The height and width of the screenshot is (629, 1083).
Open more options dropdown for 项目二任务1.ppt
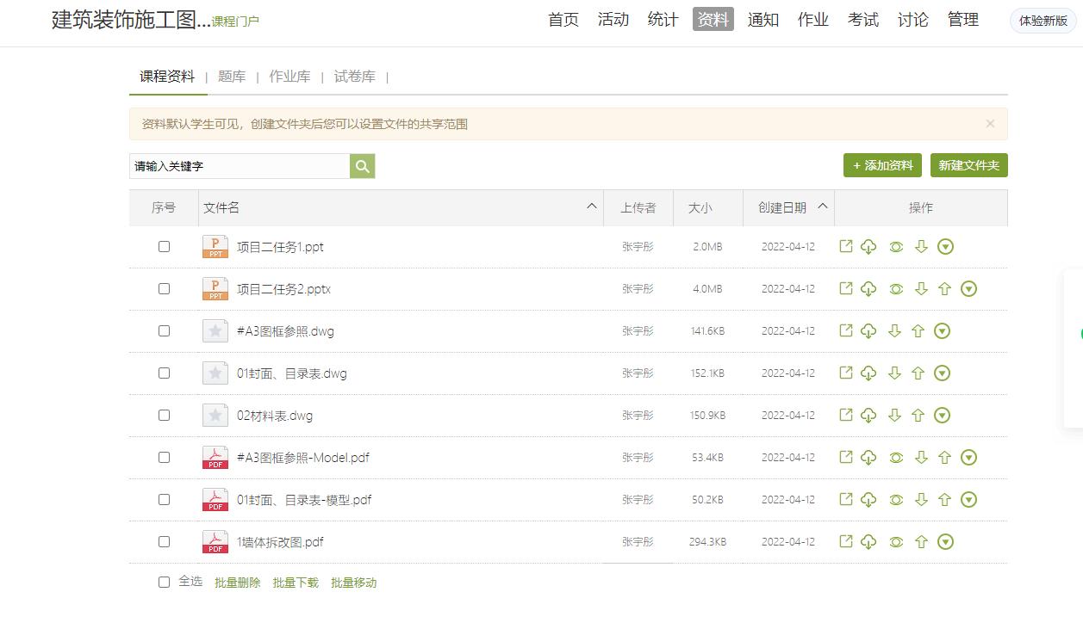[x=945, y=247]
